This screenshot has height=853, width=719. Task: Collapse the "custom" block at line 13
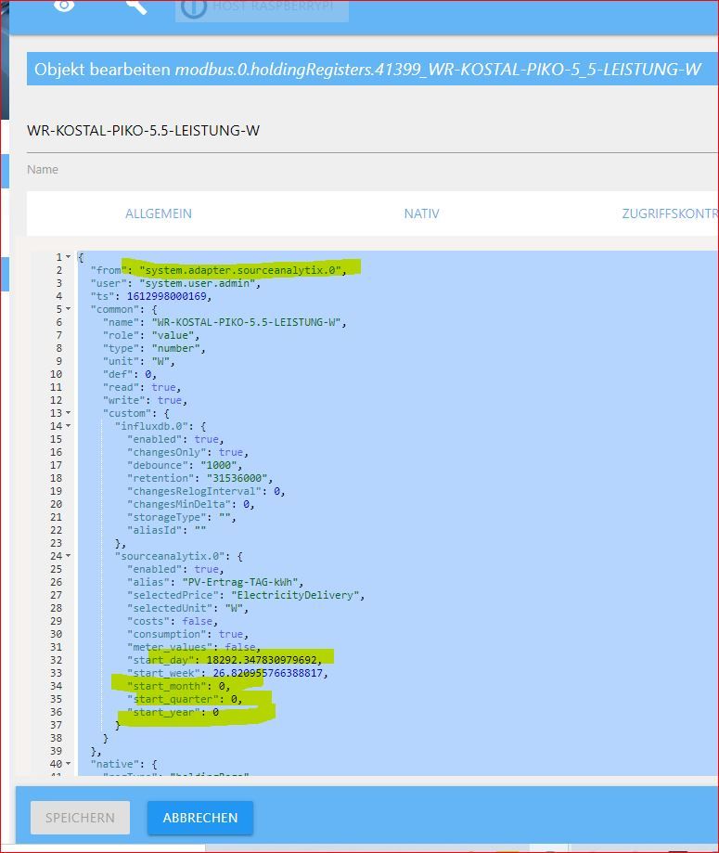68,413
